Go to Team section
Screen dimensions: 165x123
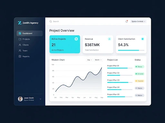pos(30,51)
